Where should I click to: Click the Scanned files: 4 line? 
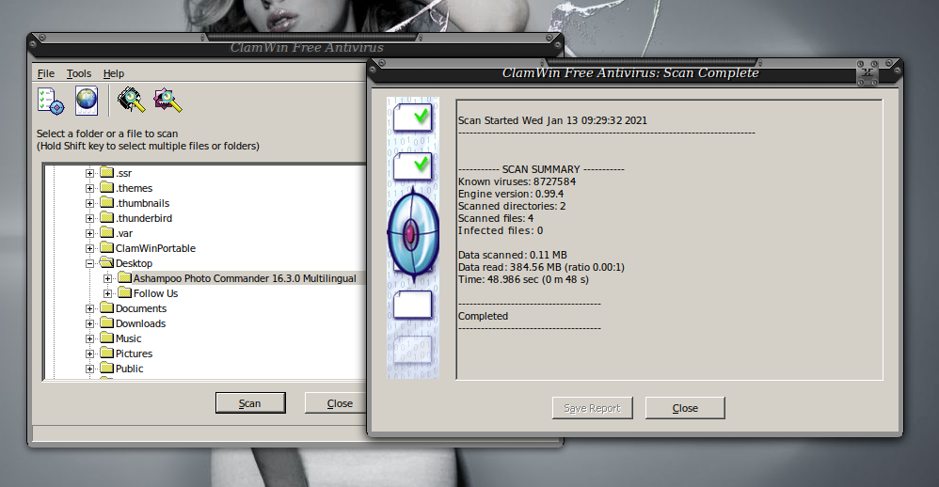point(496,218)
